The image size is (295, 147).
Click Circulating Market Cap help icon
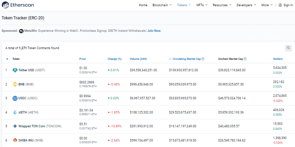(x=203, y=59)
